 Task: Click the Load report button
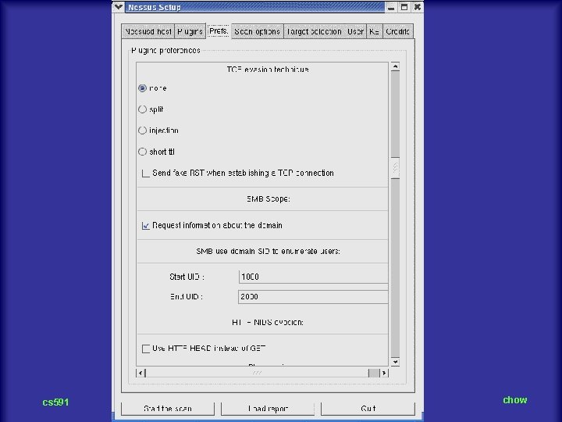(268, 409)
